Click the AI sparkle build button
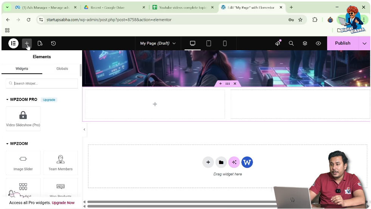The height and width of the screenshot is (209, 371). coord(234,163)
